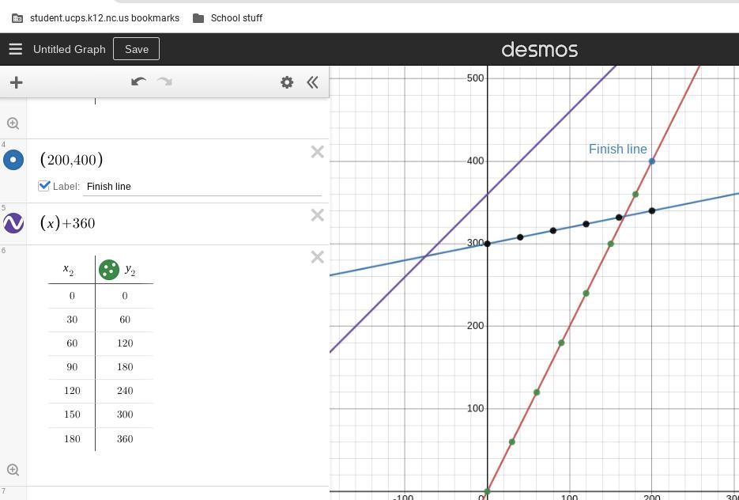739x500 pixels.
Task: Select table cell with value 360
Action: [124, 438]
